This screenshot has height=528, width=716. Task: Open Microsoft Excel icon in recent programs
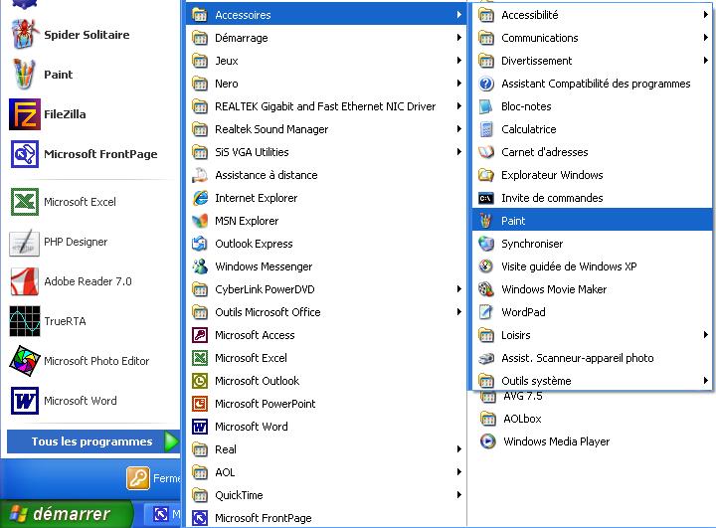coord(25,202)
